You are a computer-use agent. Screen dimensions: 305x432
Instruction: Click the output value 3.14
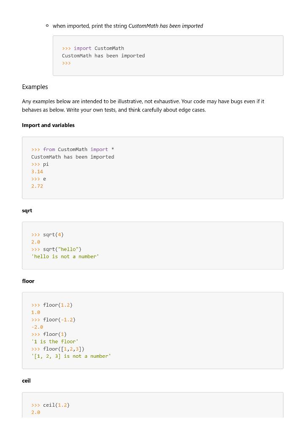[x=37, y=172]
